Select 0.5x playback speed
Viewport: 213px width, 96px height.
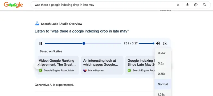pyautogui.click(x=163, y=63)
